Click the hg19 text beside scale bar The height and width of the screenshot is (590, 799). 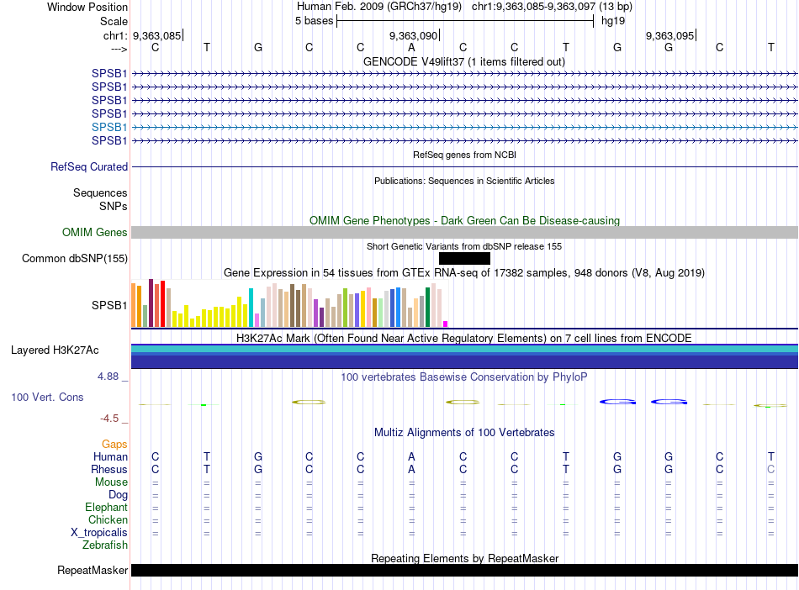[x=613, y=21]
